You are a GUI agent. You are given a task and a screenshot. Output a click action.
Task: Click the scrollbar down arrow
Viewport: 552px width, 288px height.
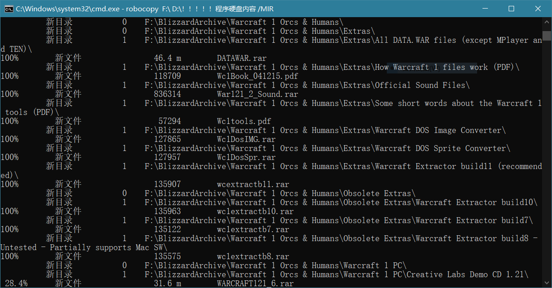(547, 283)
